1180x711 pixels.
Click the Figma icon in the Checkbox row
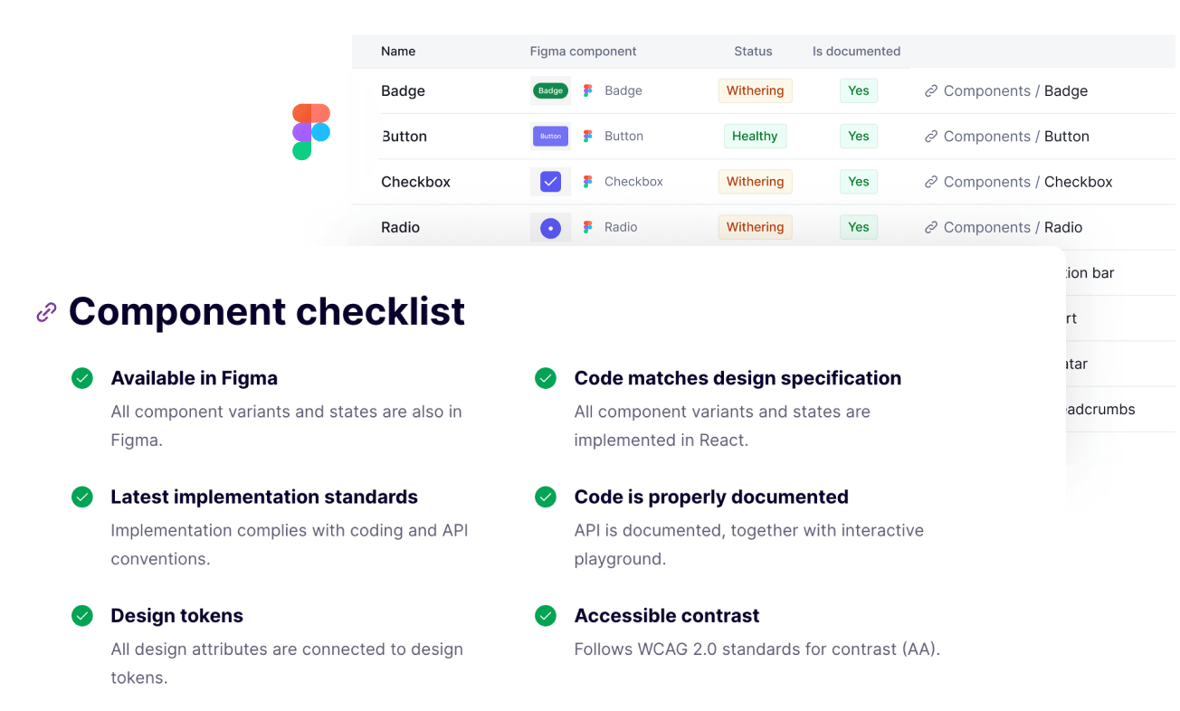click(x=588, y=181)
